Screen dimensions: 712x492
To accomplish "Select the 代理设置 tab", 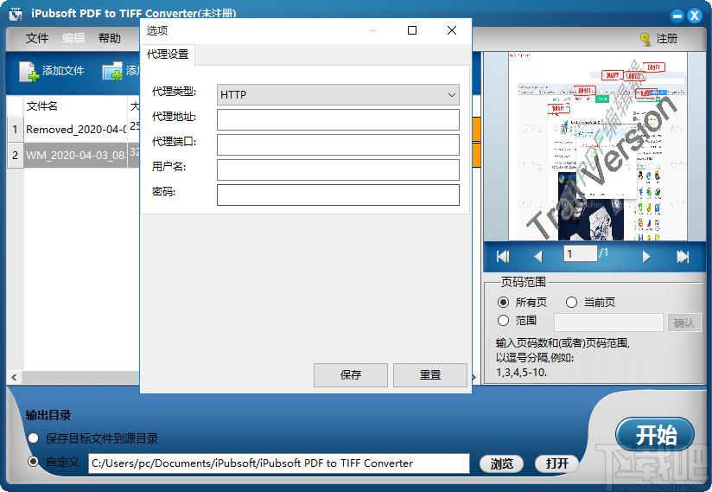I will point(168,54).
